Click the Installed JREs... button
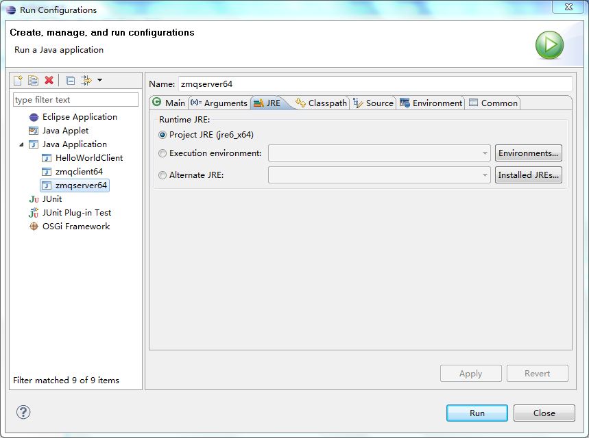Image resolution: width=589 pixels, height=438 pixels. [x=528, y=175]
